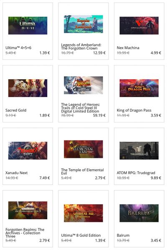167x250 pixels.
Task: Click the King of Dragon Pass title
Action: [134, 110]
